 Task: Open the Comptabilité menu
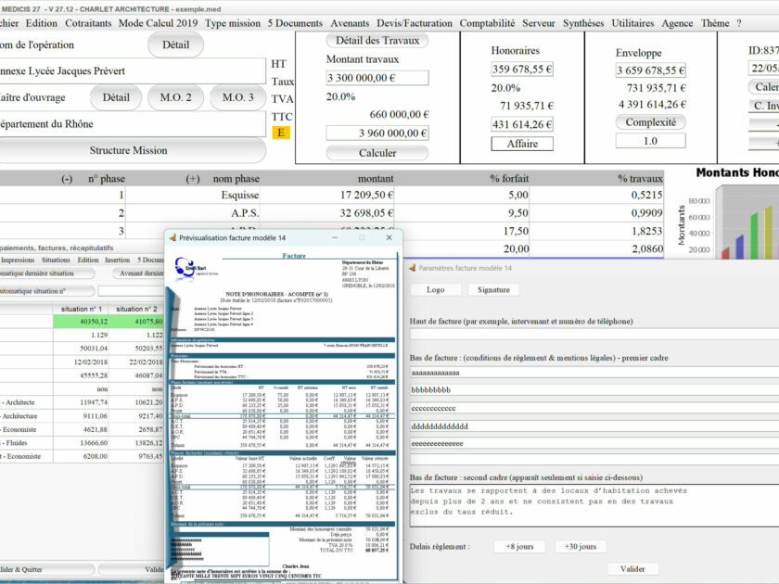point(487,23)
